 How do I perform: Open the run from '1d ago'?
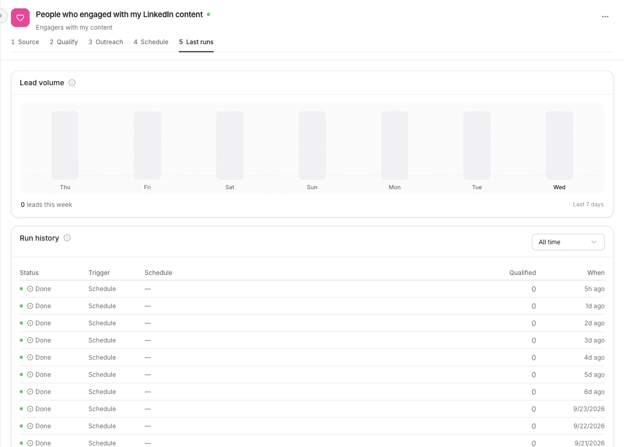312,306
